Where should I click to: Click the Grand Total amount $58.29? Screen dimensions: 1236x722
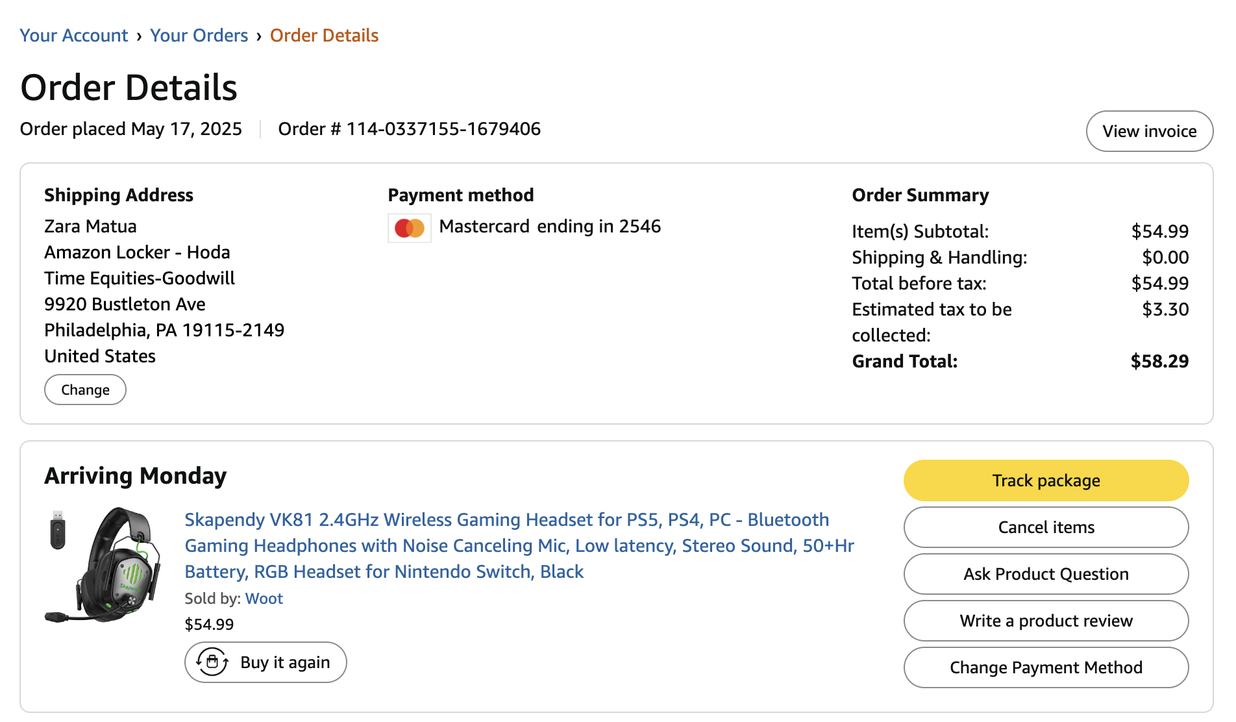(1159, 361)
